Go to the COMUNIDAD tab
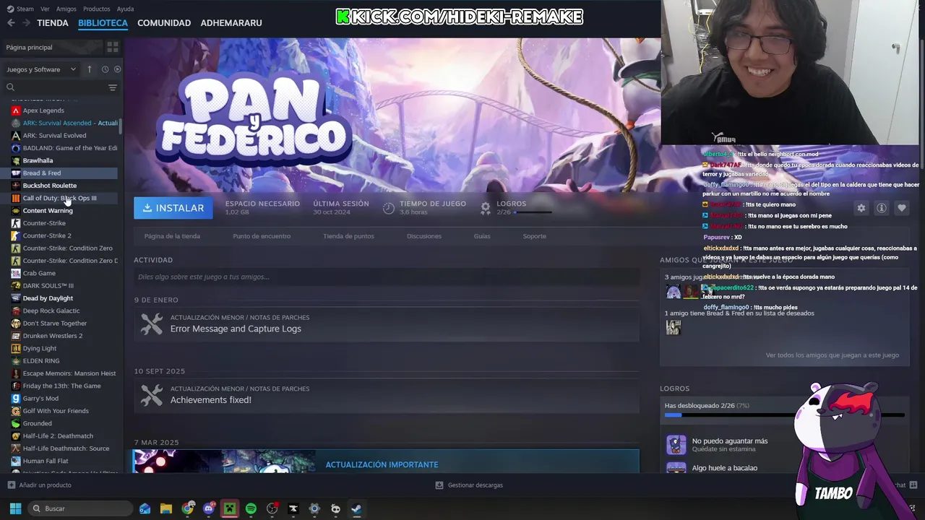 [x=164, y=23]
